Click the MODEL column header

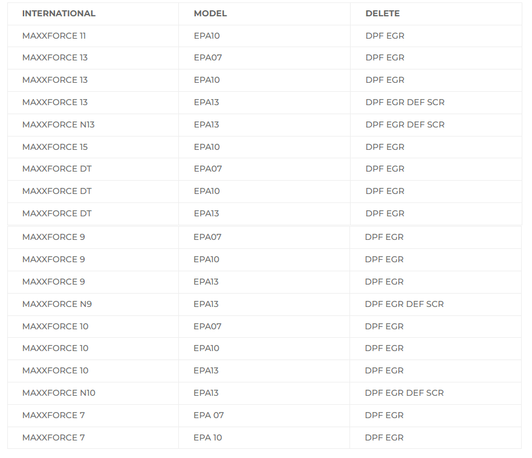pyautogui.click(x=210, y=13)
